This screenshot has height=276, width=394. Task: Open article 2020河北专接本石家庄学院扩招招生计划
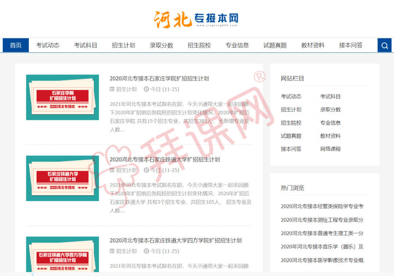pos(159,78)
